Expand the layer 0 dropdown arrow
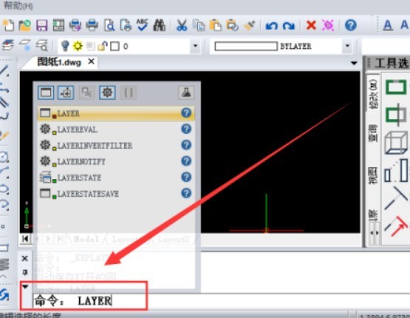The image size is (410, 318). (x=195, y=46)
